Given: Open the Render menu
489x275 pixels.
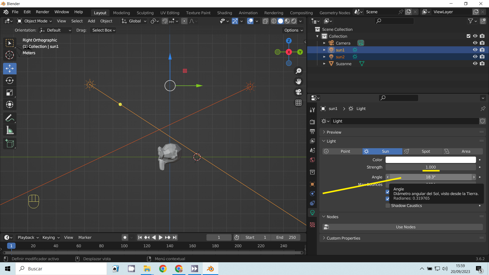Looking at the screenshot, I should [42, 12].
